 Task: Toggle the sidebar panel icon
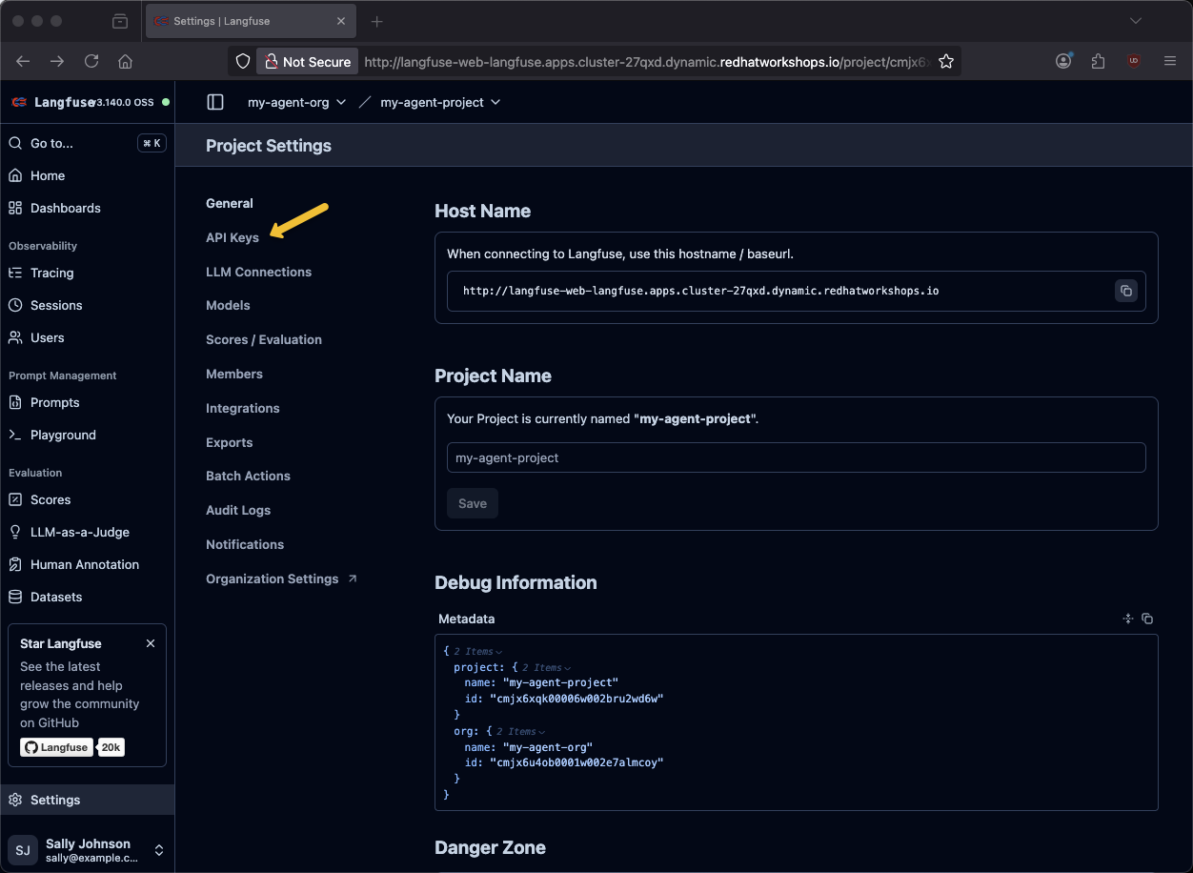click(x=215, y=102)
